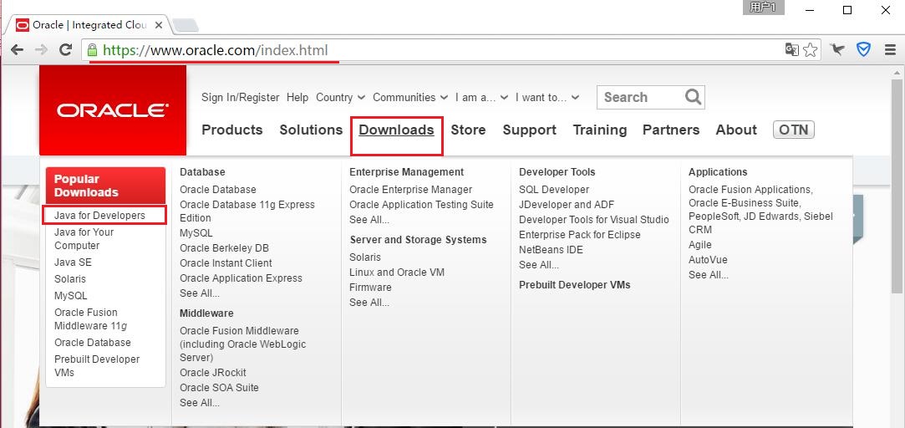This screenshot has width=905, height=428.
Task: Click Enterprise Pack for Eclipse
Action: (x=579, y=235)
